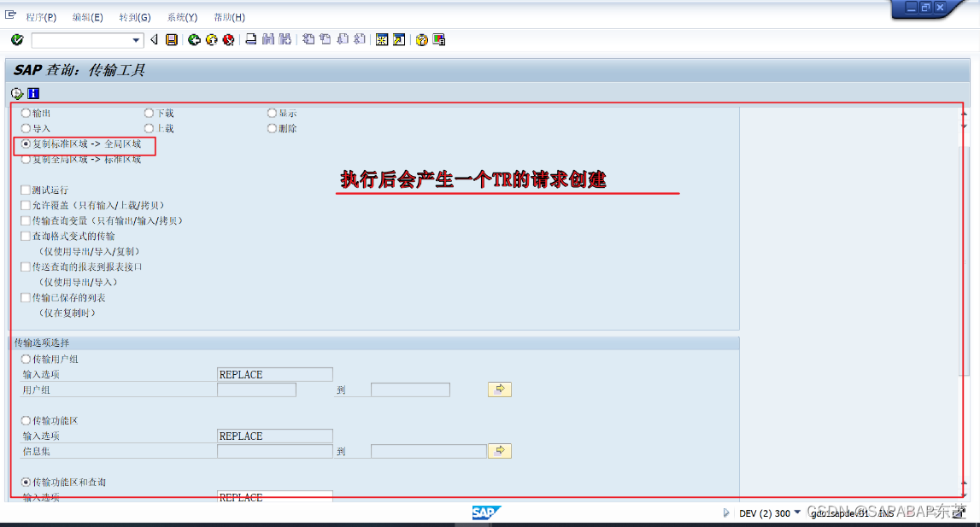Enable the 允许覆盖 checkbox
This screenshot has width=980, height=527.
point(26,205)
